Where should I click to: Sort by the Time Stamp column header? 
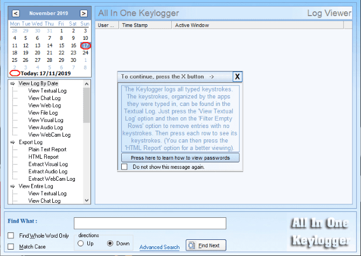click(145, 25)
